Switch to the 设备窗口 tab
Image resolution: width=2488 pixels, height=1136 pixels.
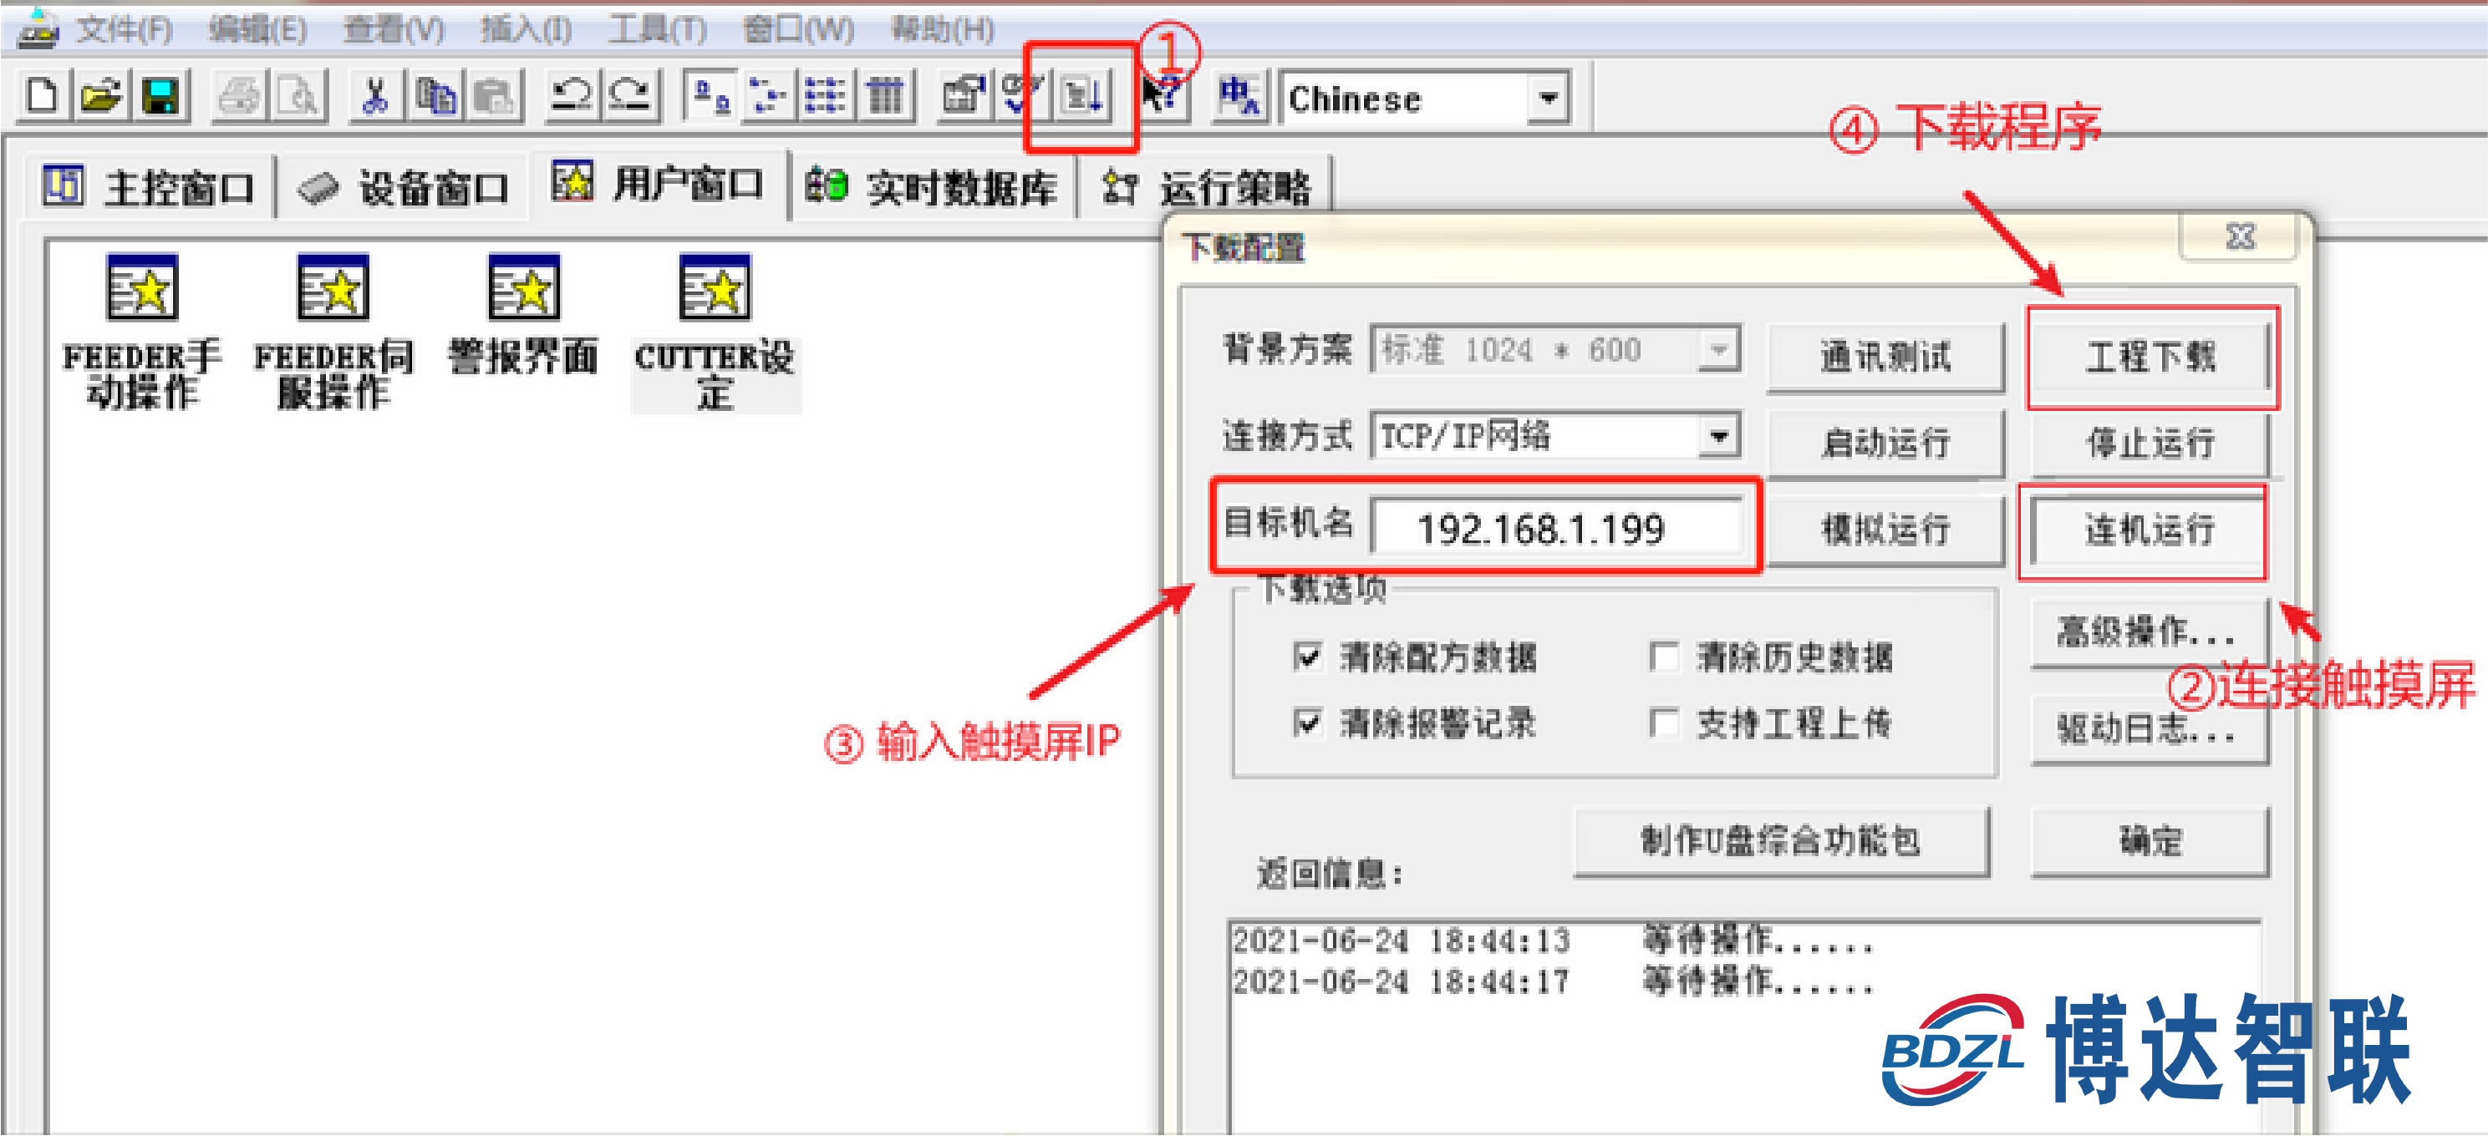pyautogui.click(x=403, y=187)
